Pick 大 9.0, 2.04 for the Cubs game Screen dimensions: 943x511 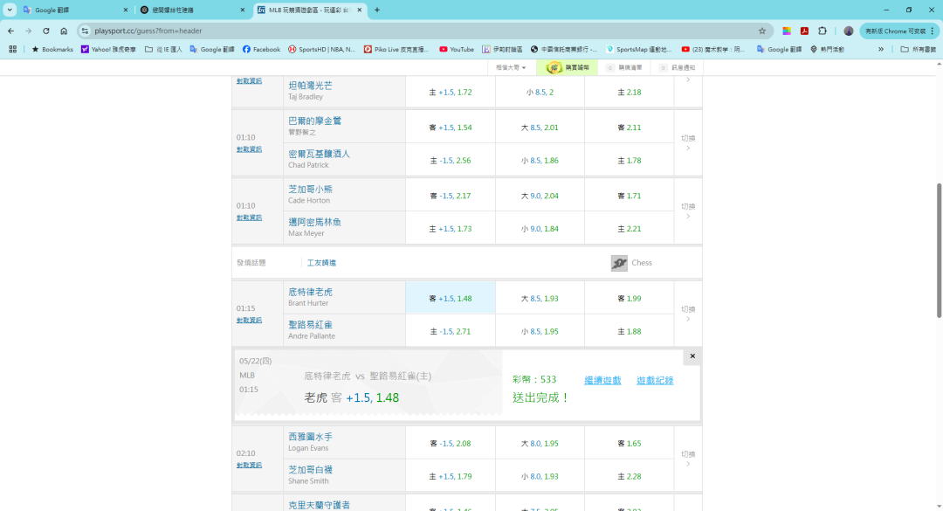[x=540, y=197]
